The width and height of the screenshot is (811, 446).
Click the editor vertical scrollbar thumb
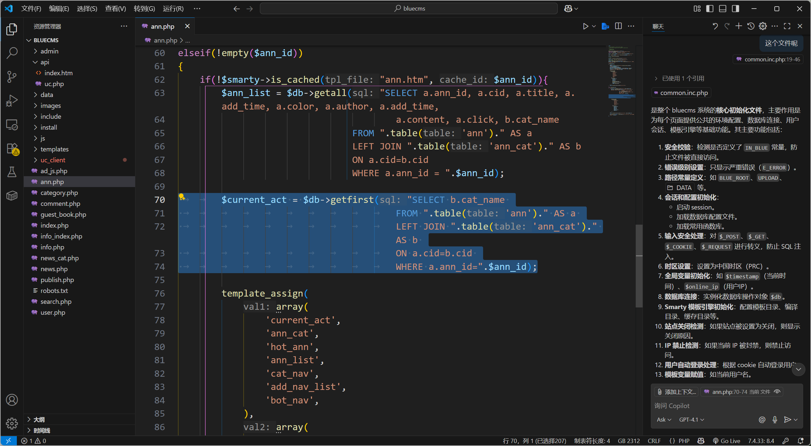click(639, 266)
